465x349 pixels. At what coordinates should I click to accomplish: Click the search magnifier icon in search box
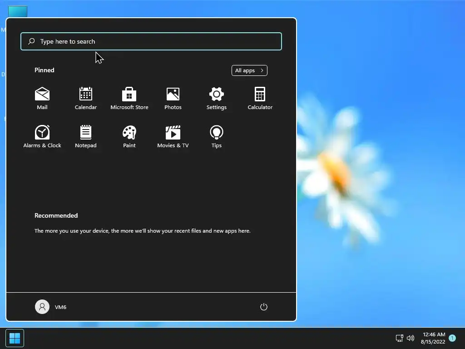(31, 41)
